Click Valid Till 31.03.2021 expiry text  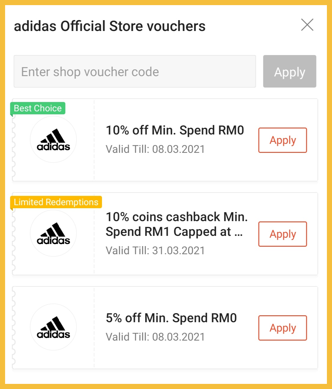155,251
